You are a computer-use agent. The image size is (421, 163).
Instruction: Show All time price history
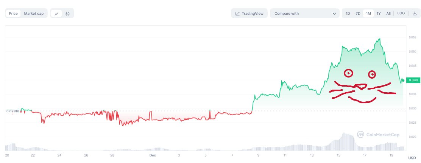point(388,14)
